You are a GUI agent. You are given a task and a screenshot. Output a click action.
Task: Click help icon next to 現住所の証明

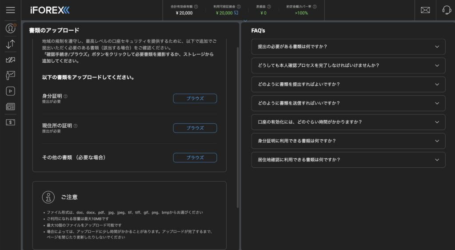(76, 126)
